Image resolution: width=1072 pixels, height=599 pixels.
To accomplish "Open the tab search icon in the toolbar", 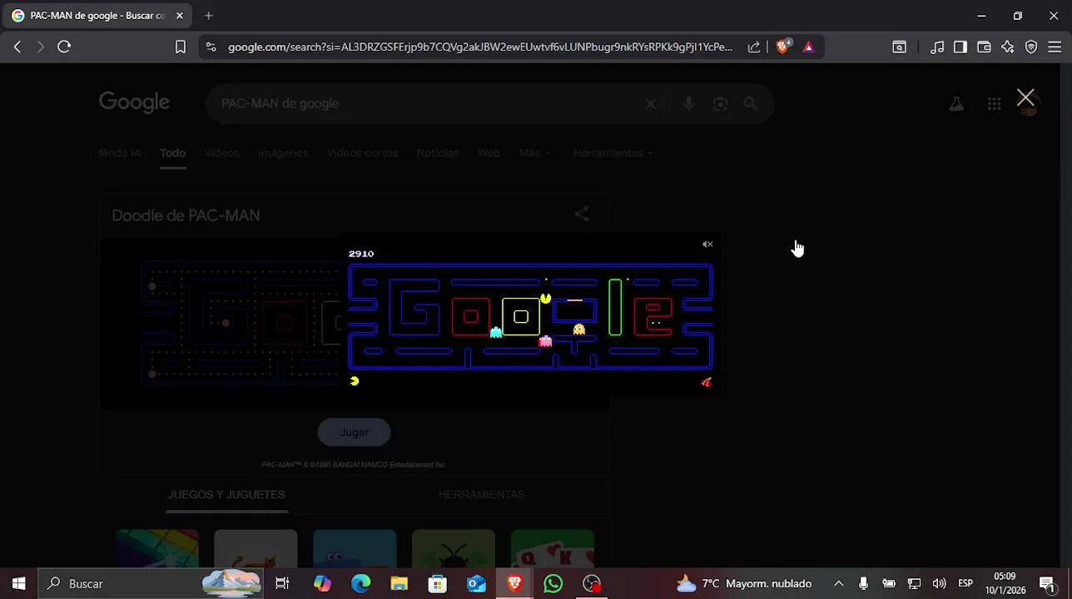I will click(899, 47).
